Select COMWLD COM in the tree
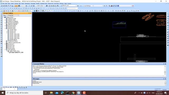169x95 pixels. [12, 19]
